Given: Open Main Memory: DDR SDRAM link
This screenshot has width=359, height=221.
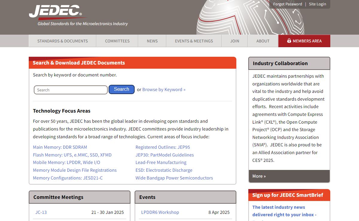Looking at the screenshot, I should pyautogui.click(x=60, y=147).
